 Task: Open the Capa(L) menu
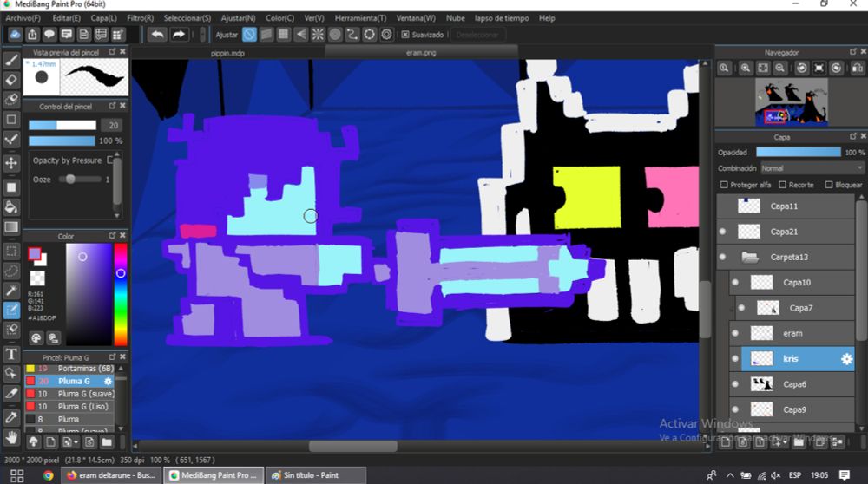[103, 18]
